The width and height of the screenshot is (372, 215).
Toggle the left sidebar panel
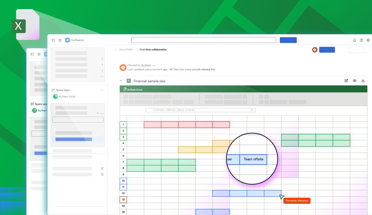tap(53, 40)
